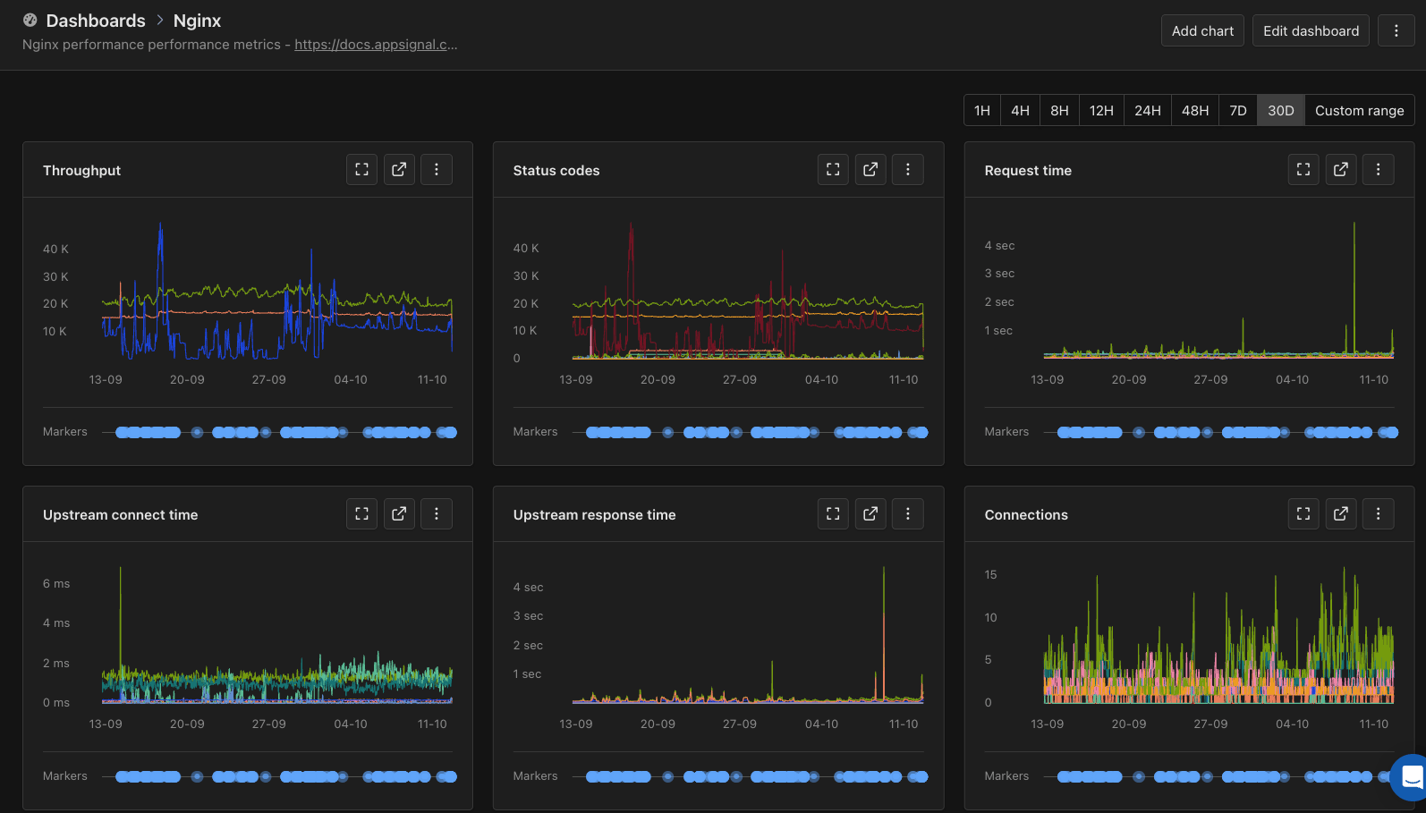Image resolution: width=1426 pixels, height=813 pixels.
Task: Open the Connections chart externally
Action: pyautogui.click(x=1341, y=513)
